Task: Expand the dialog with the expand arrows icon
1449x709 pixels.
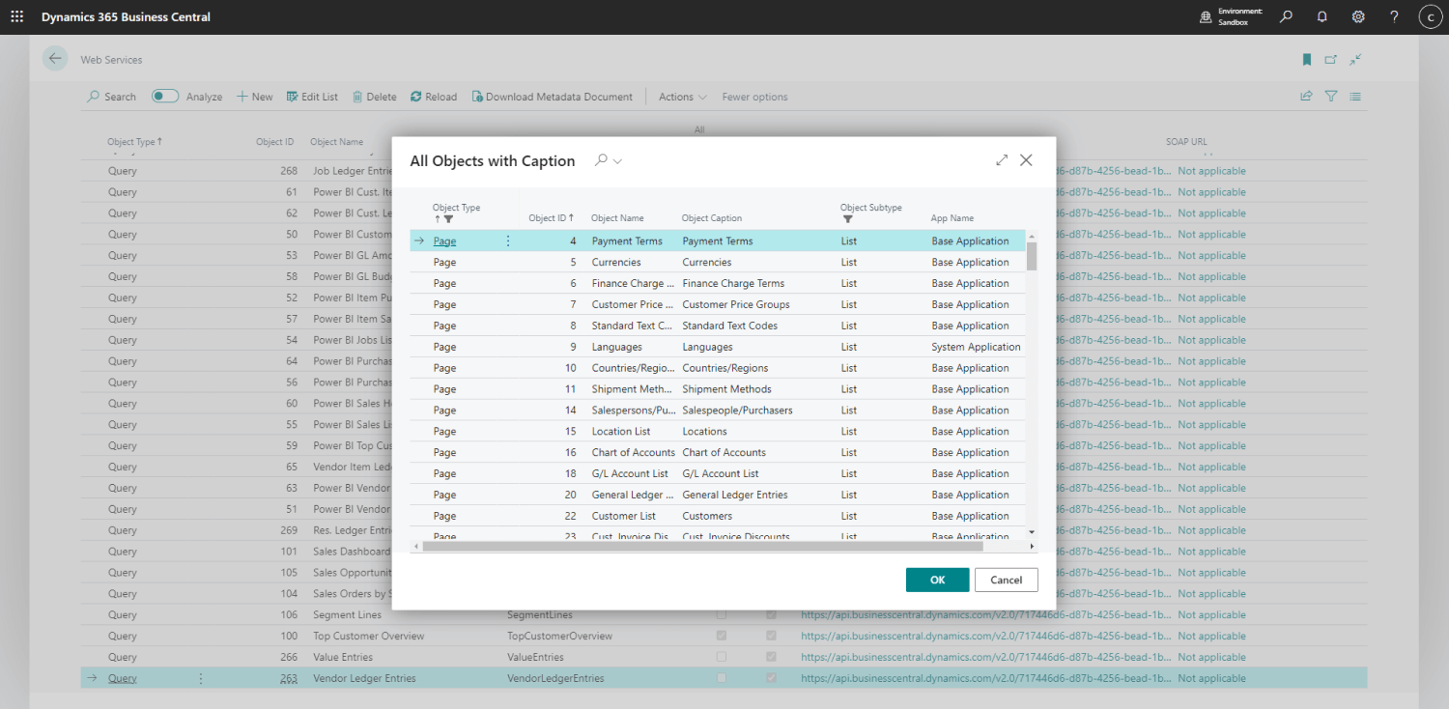Action: pyautogui.click(x=1002, y=160)
